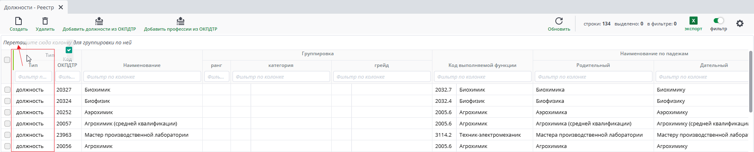Image resolution: width=754 pixels, height=152 pixels.
Task: Click the Наименование cell Биофизик
Action: pyautogui.click(x=142, y=101)
